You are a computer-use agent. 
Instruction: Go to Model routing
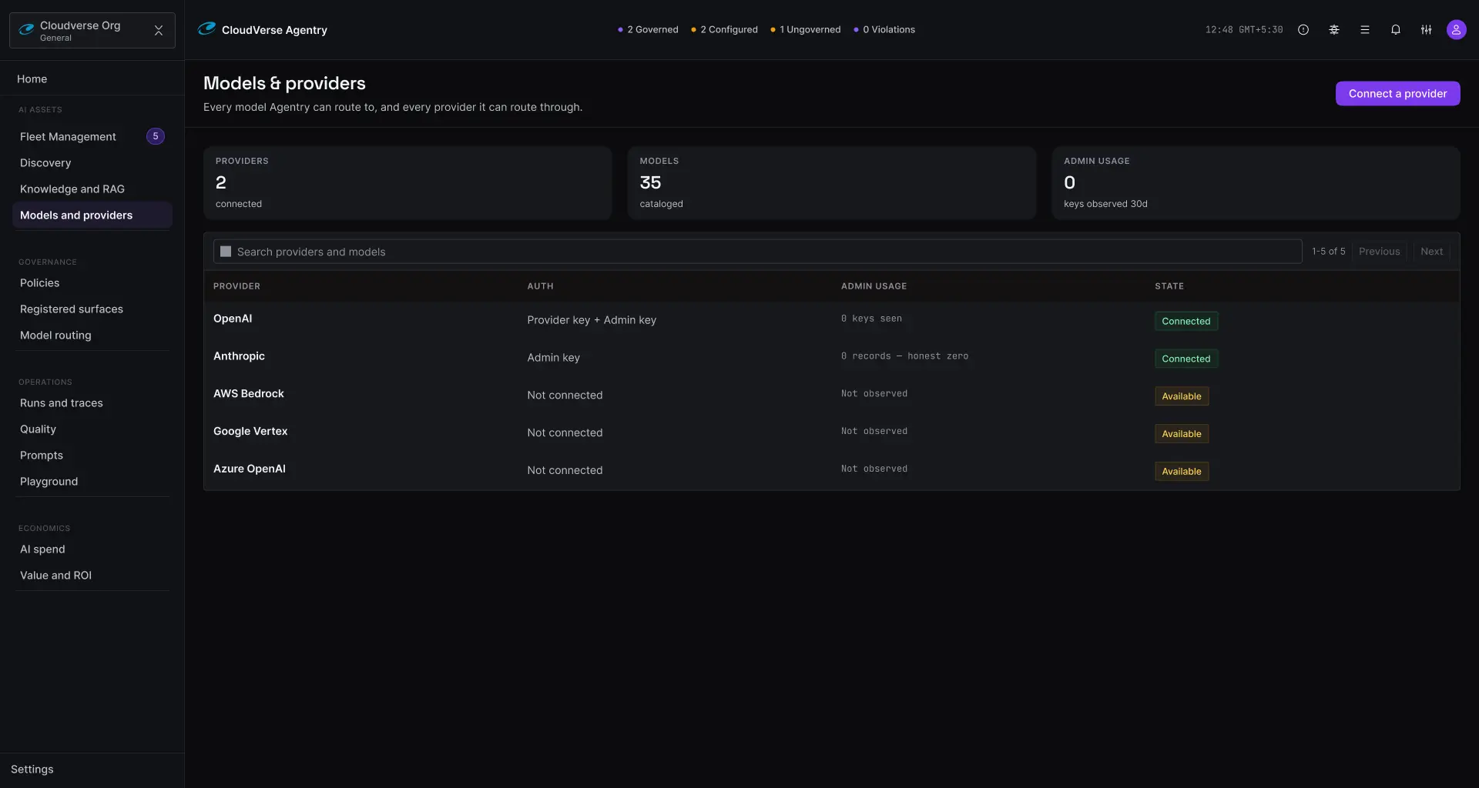(x=55, y=336)
